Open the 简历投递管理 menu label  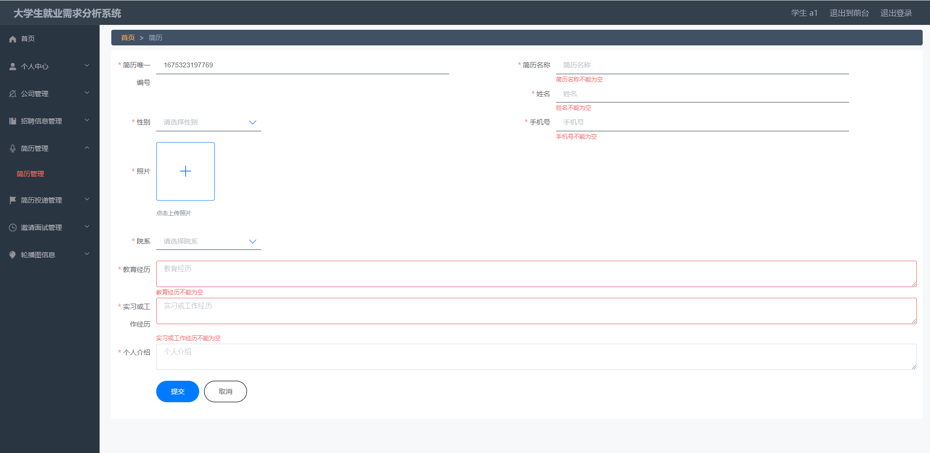(41, 200)
